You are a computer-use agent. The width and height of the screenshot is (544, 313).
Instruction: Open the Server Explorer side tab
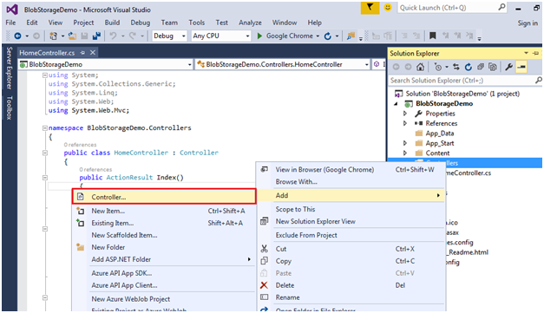[x=10, y=68]
